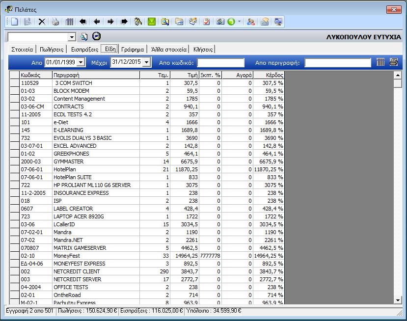Click the Απο περιγραφή input field
Viewport: 407px width, 321px height.
tap(338, 62)
